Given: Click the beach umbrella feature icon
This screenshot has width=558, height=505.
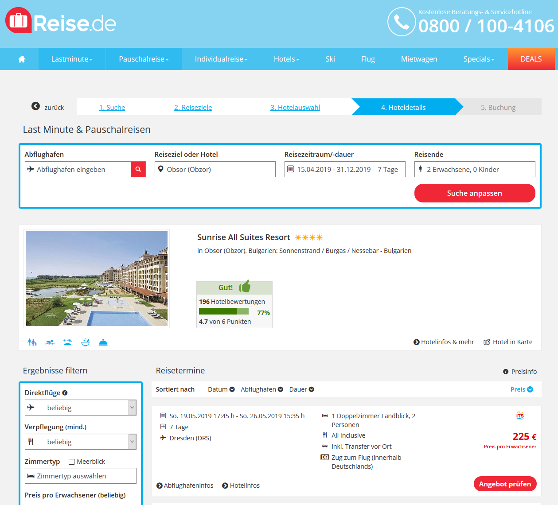Looking at the screenshot, I should click(x=67, y=342).
